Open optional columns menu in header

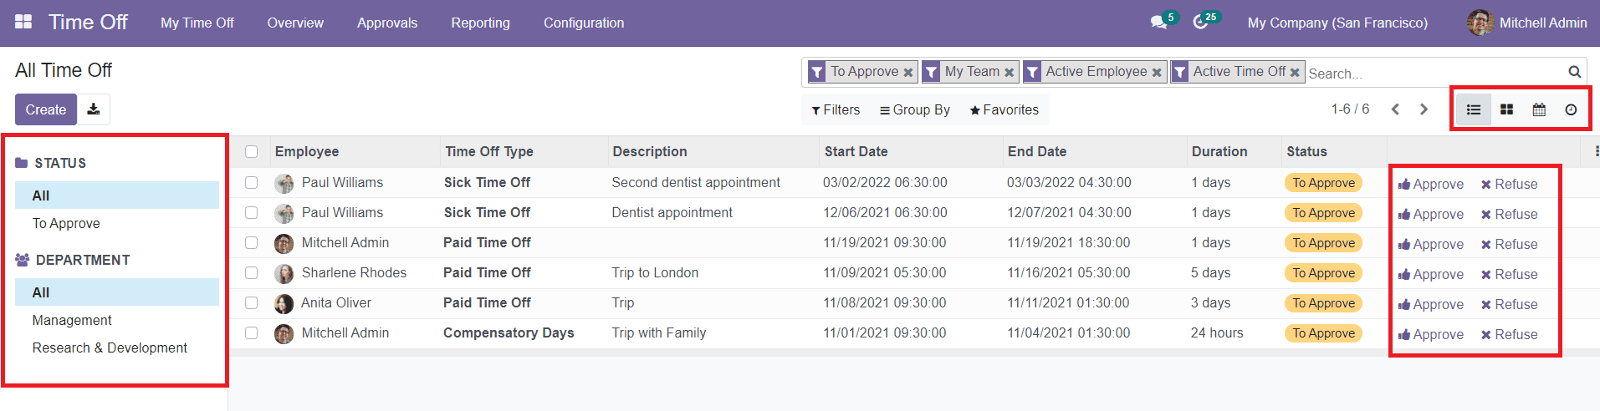coord(1596,151)
